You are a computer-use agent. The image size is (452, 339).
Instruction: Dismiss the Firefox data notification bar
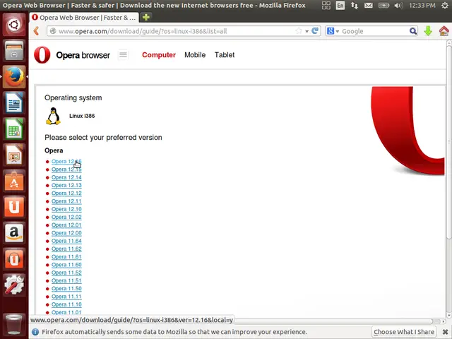click(445, 332)
